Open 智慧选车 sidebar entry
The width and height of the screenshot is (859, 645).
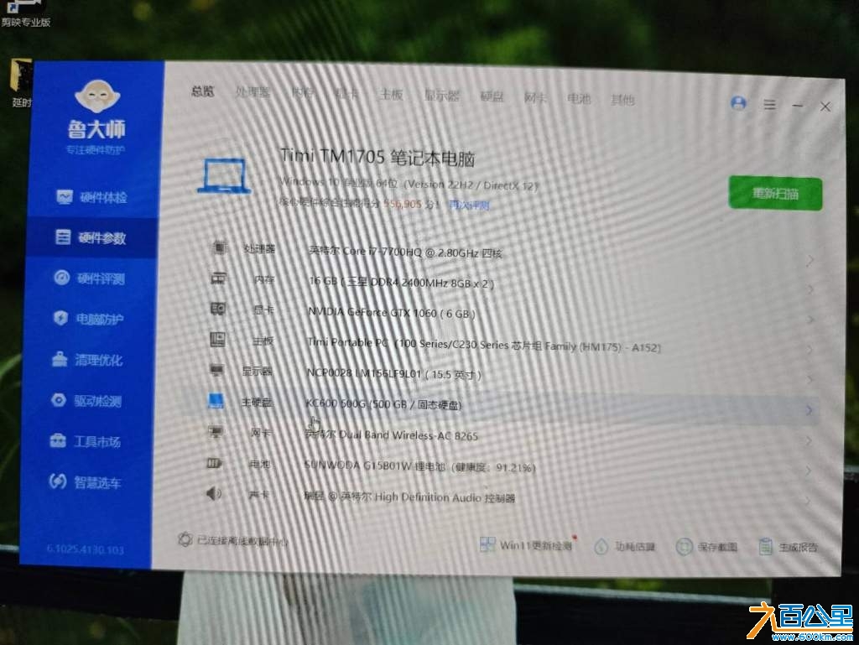pos(85,481)
